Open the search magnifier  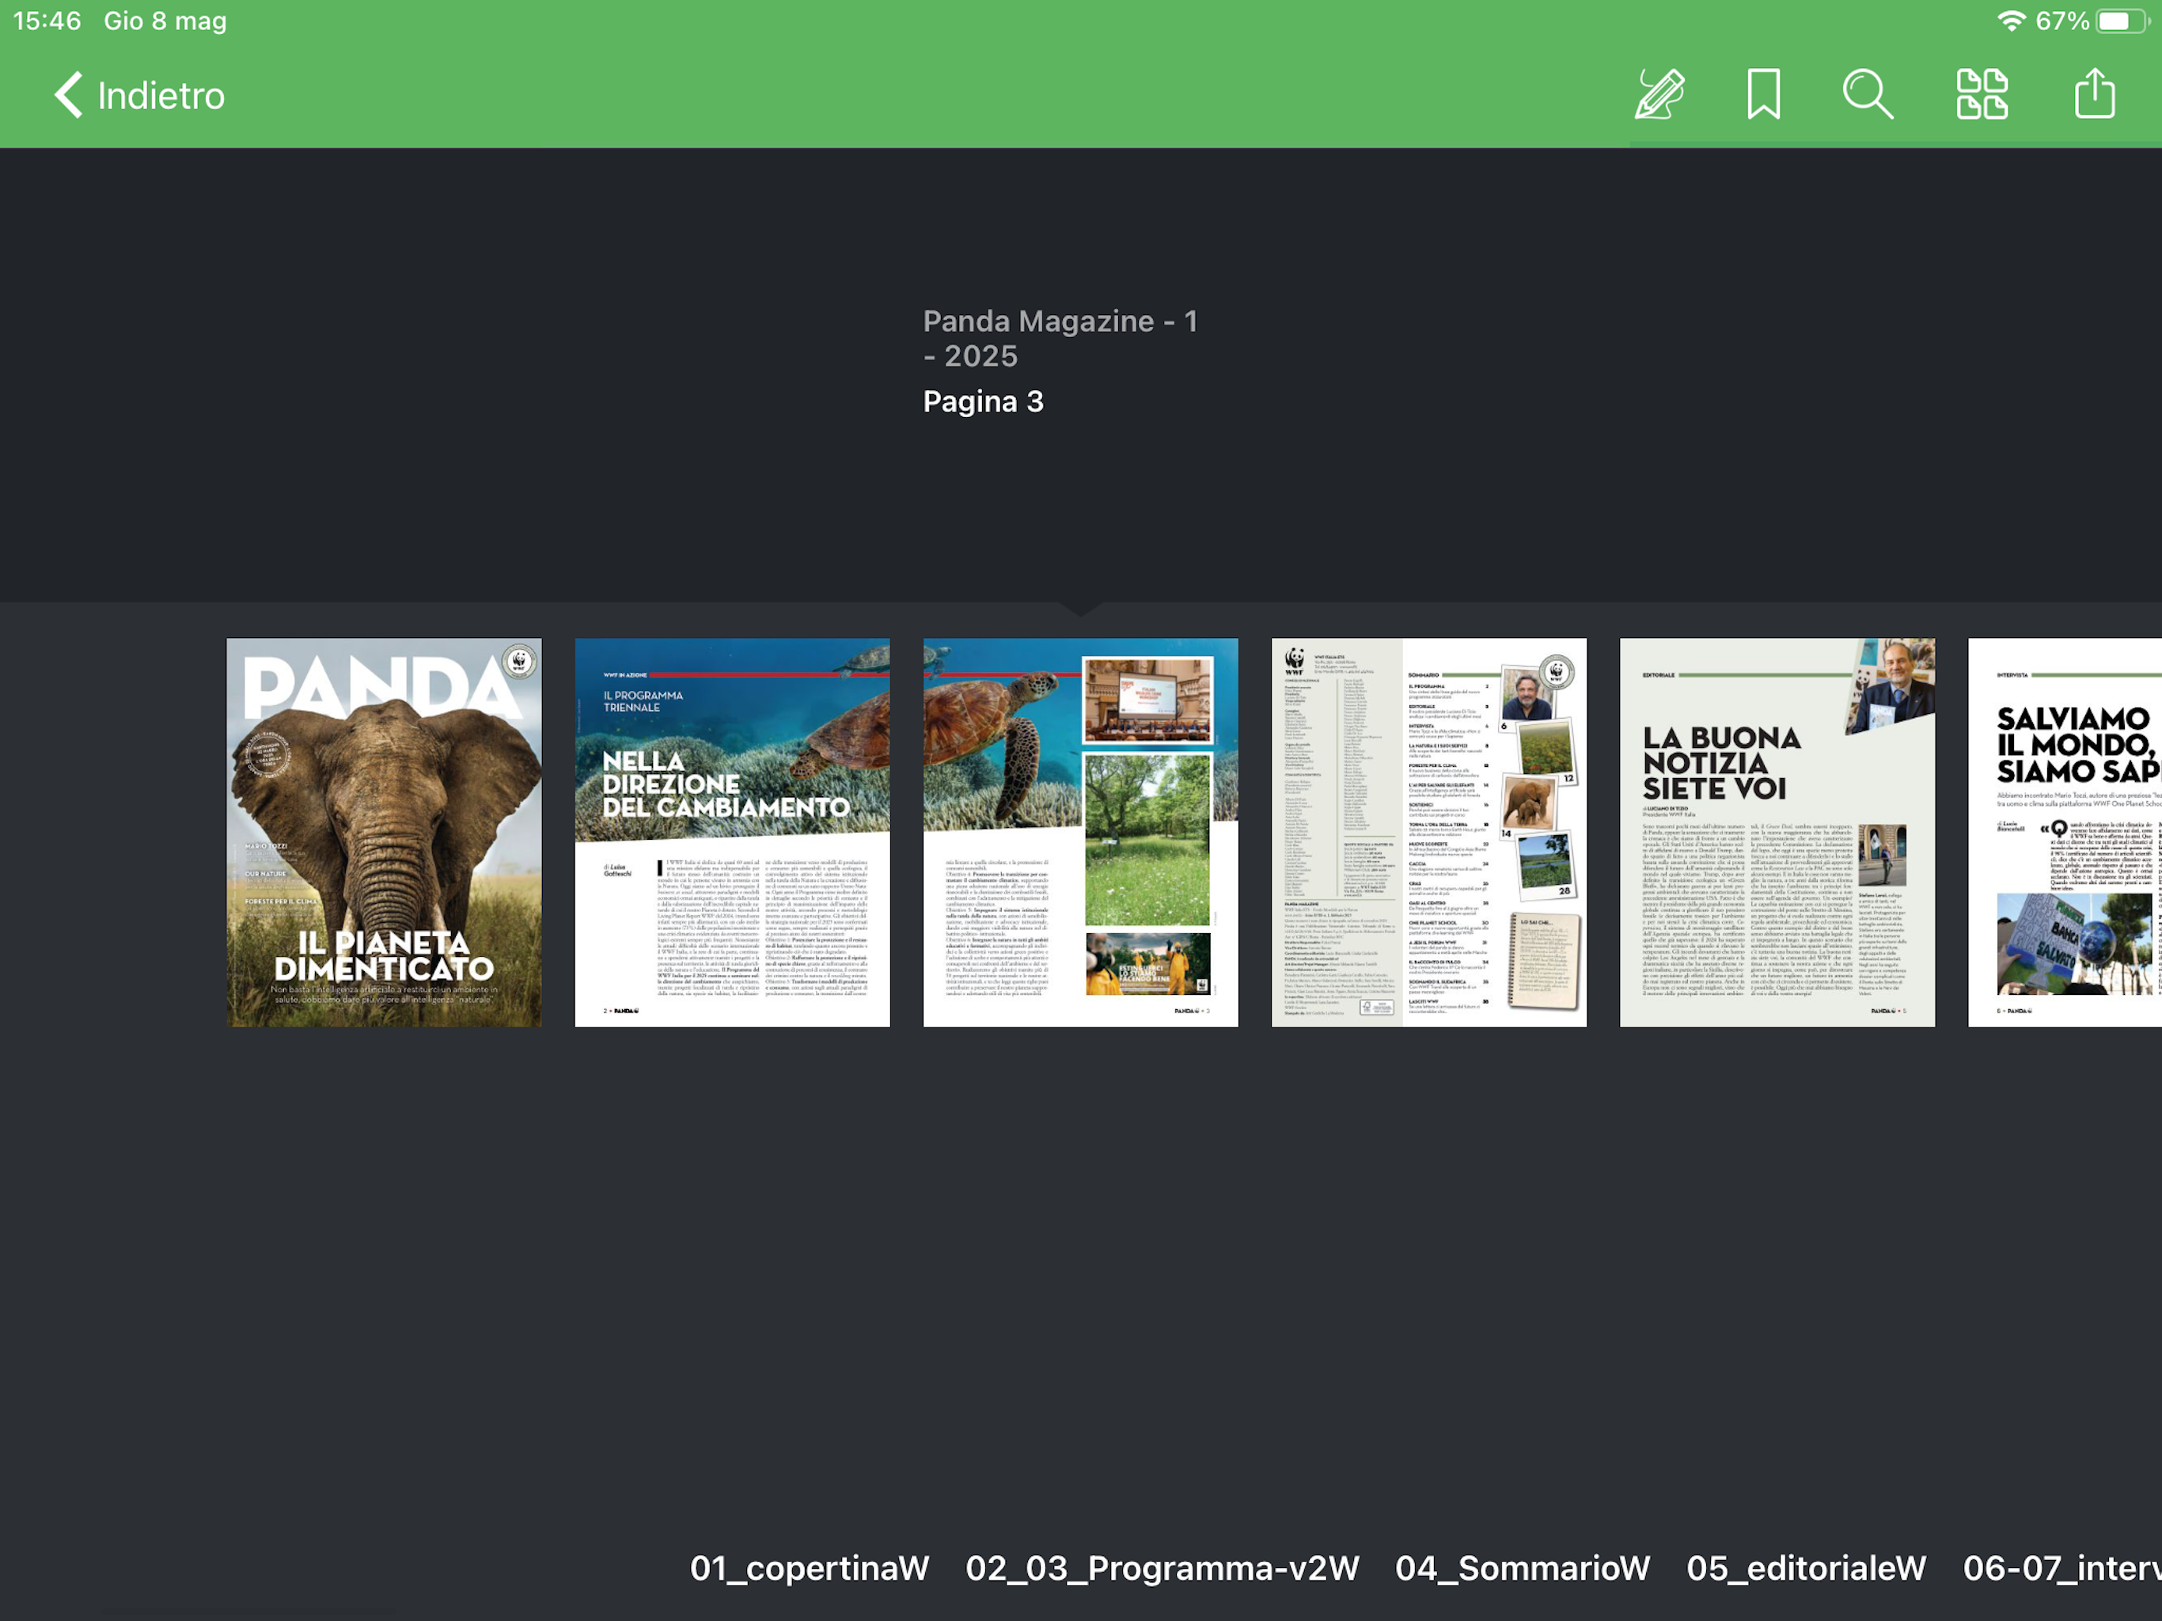(x=1868, y=95)
